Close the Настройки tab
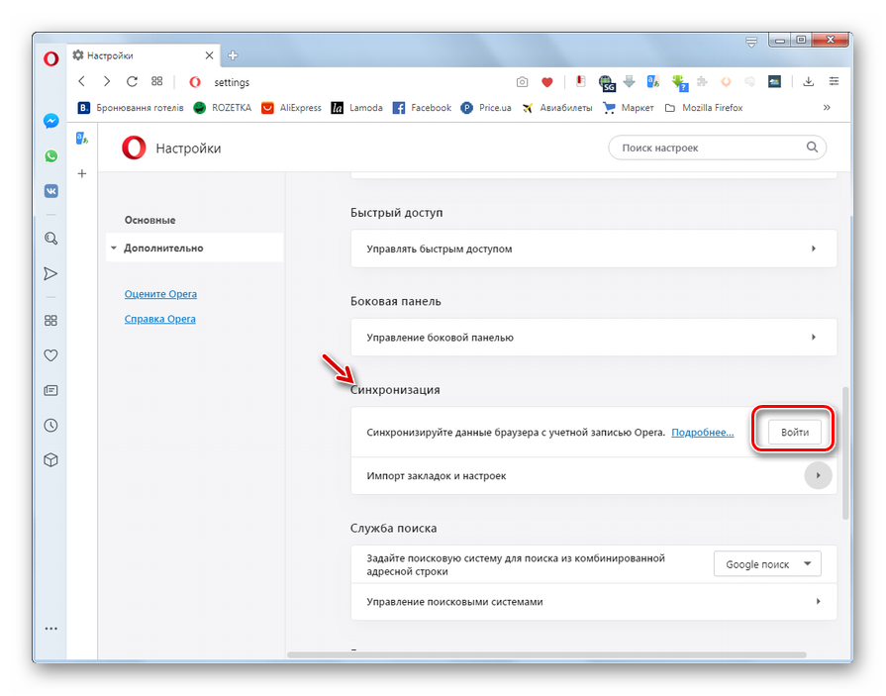Viewport: 886px width, 696px height. point(209,55)
